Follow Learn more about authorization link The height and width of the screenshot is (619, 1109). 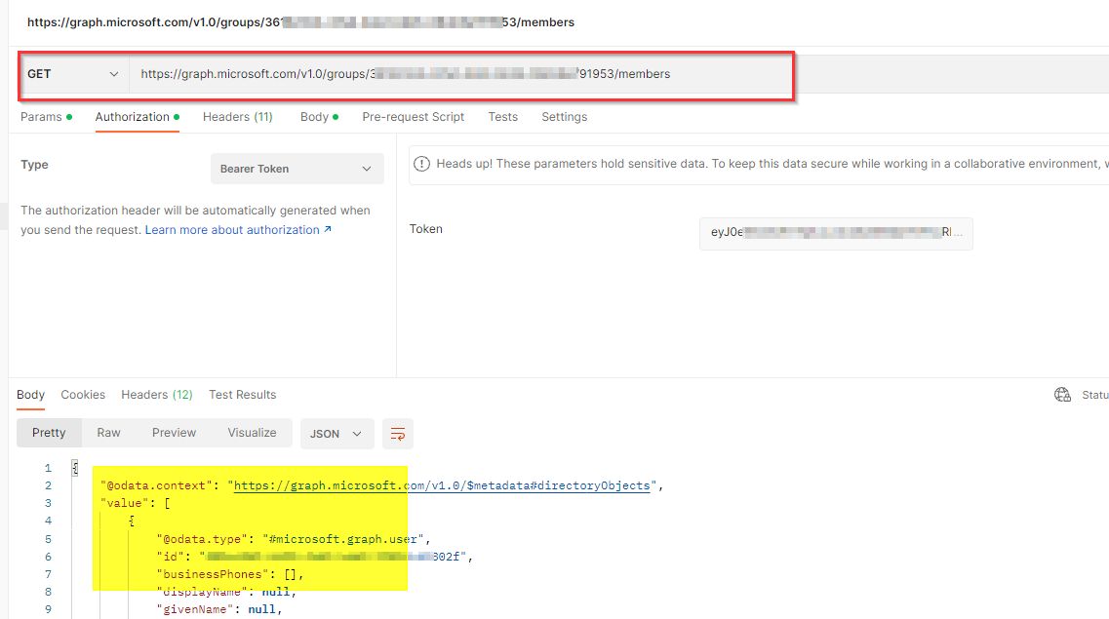[238, 230]
